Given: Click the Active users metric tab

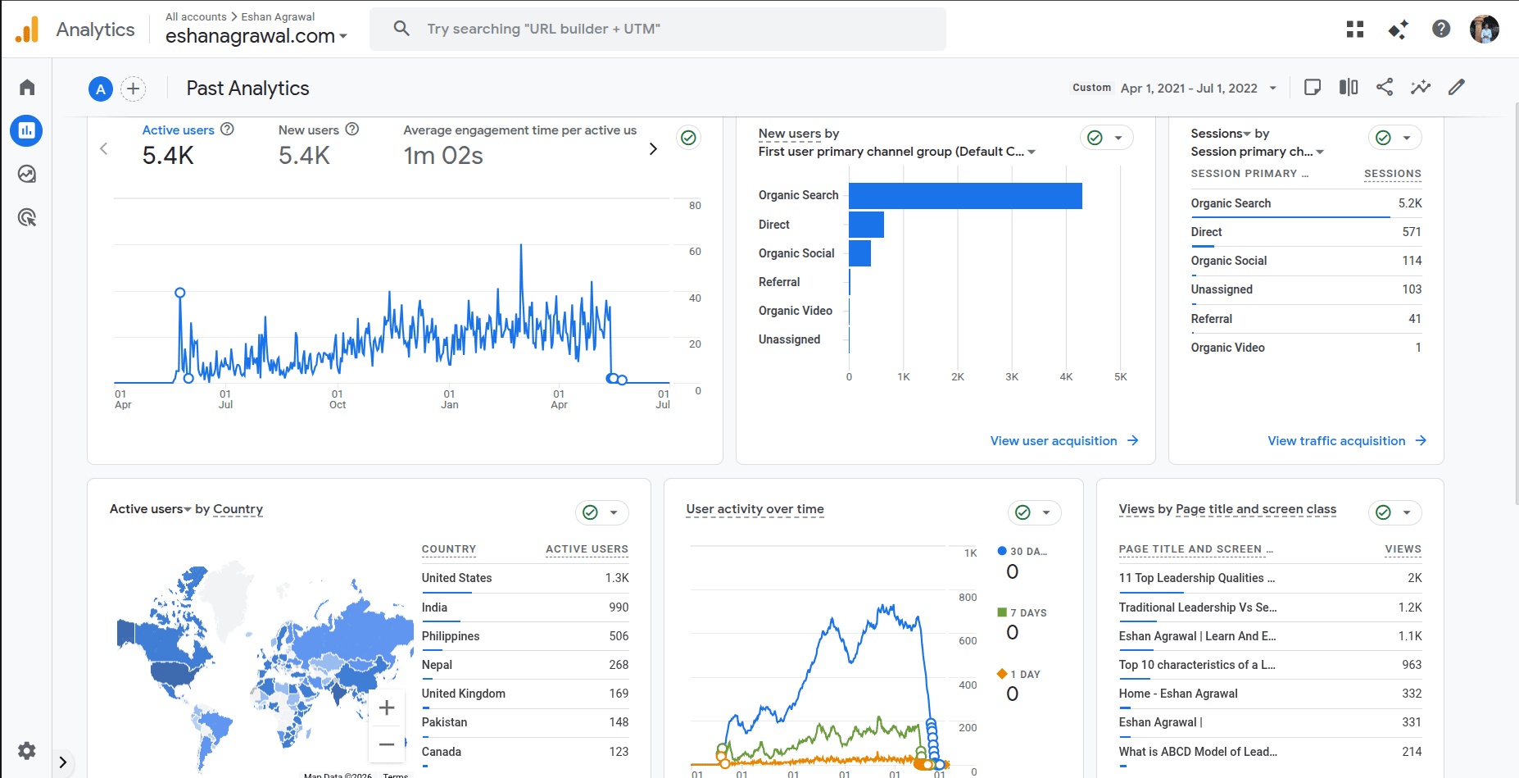Looking at the screenshot, I should [x=178, y=130].
